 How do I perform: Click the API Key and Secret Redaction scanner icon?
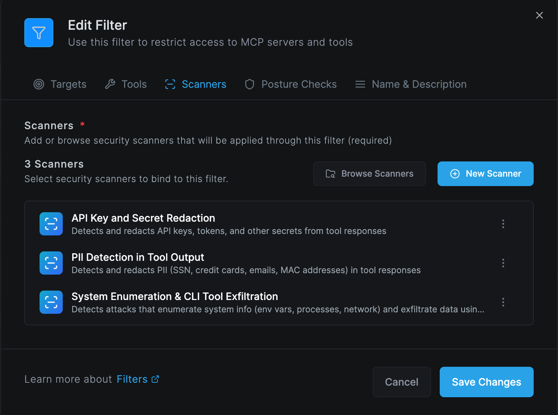51,224
